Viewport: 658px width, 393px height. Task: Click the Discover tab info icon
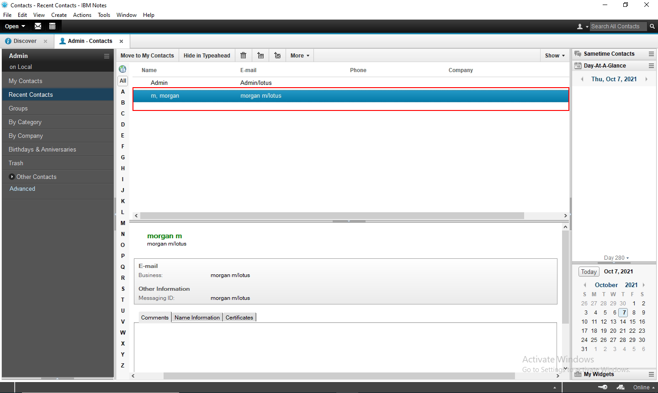pos(8,41)
